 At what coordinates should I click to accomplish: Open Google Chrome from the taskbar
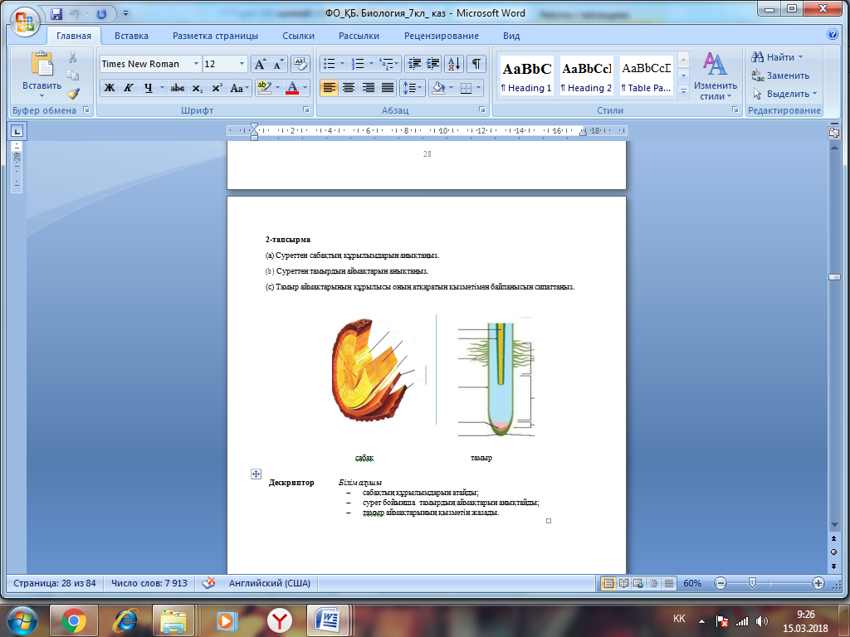pos(73,620)
